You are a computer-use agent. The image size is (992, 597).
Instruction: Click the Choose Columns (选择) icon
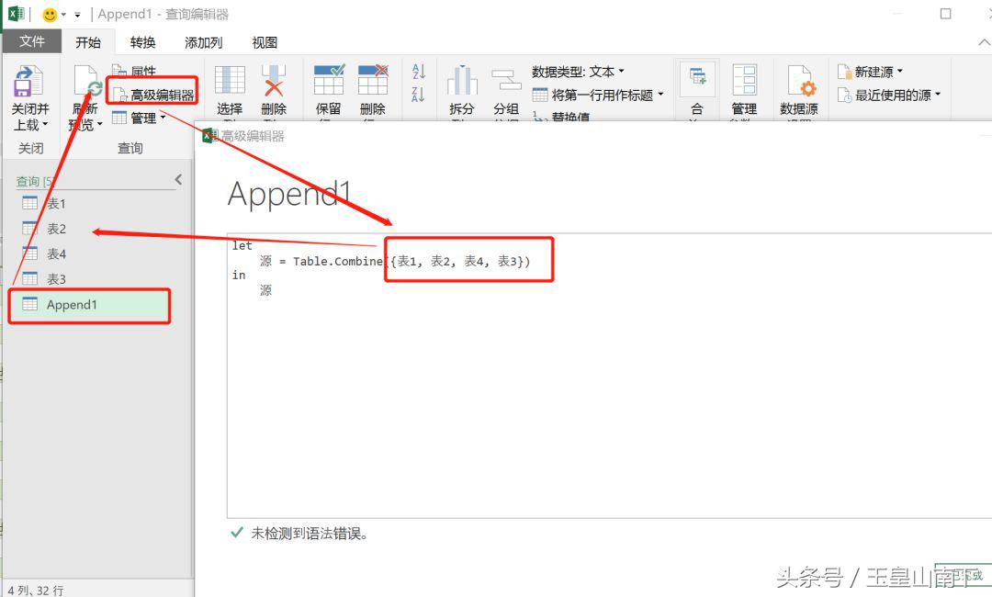tap(230, 80)
